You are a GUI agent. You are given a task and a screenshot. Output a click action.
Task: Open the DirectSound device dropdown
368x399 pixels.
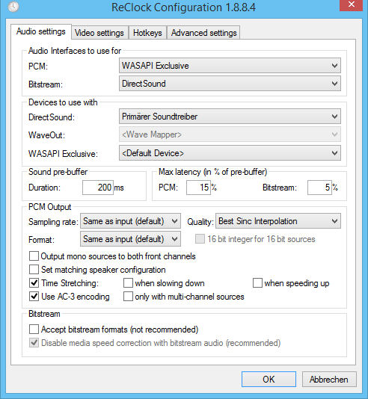tap(230, 117)
